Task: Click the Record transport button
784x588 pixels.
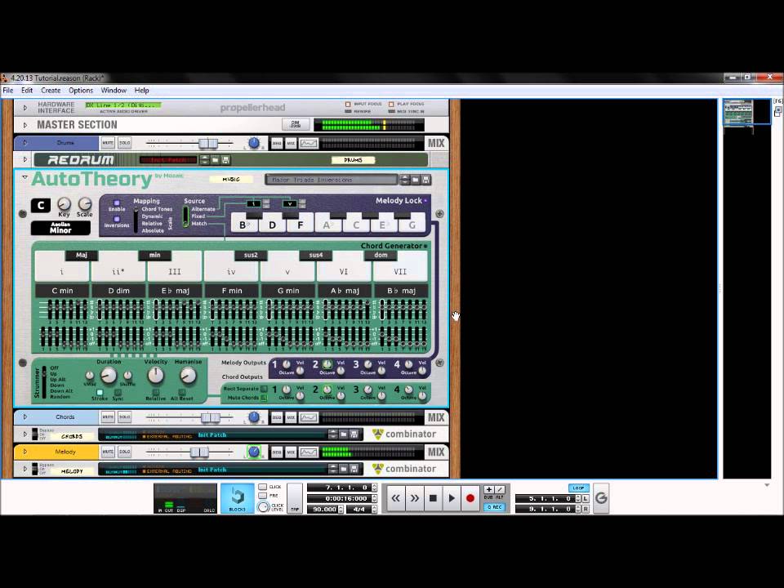Action: [x=470, y=498]
